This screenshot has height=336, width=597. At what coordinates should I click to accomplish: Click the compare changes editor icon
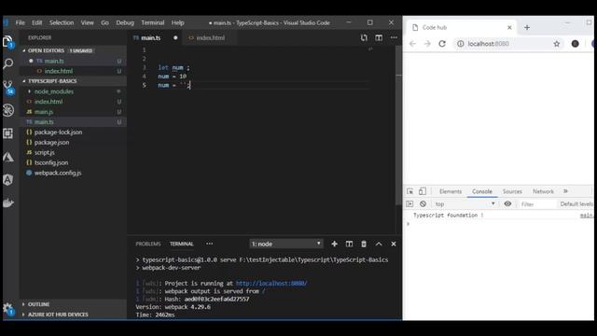[x=364, y=37]
